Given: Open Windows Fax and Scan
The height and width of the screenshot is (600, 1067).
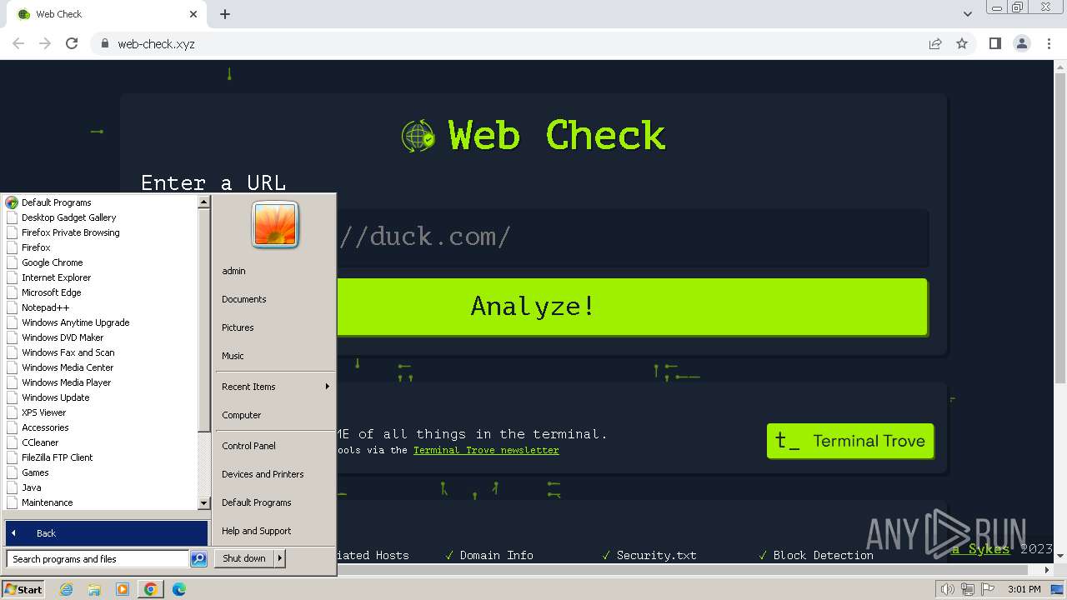Looking at the screenshot, I should point(68,352).
